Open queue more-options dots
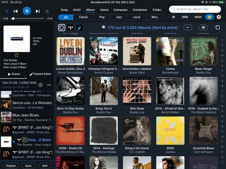The image size is (226, 169). click(49, 85)
